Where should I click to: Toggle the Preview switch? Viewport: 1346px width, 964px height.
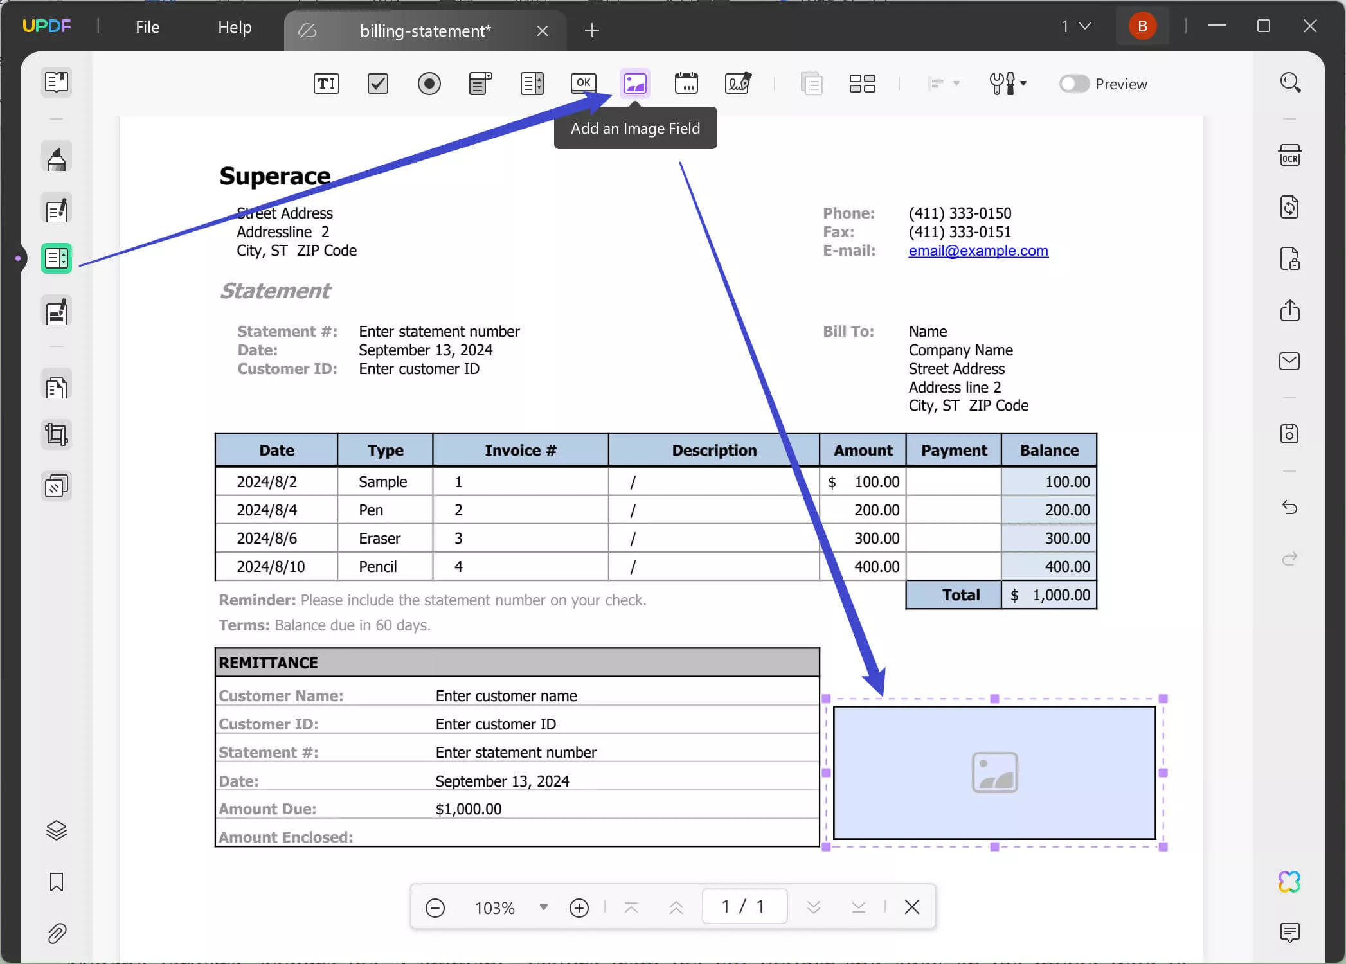click(1074, 84)
